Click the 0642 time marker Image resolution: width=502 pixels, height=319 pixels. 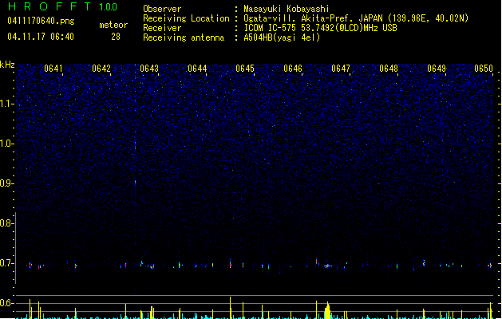[101, 69]
